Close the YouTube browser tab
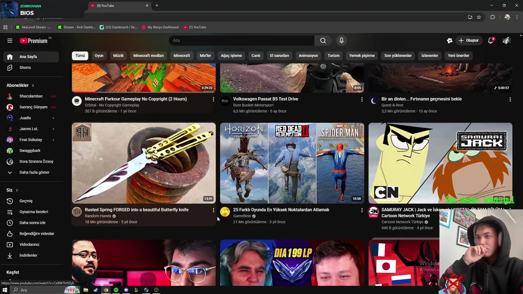 [x=147, y=6]
